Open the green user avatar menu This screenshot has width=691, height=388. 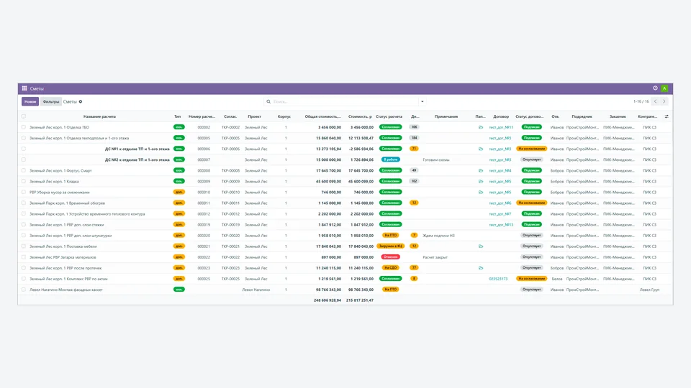[x=664, y=88]
